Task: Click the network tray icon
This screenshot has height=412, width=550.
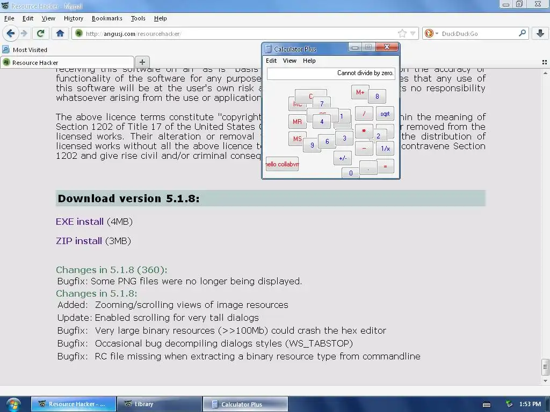Action: point(509,404)
